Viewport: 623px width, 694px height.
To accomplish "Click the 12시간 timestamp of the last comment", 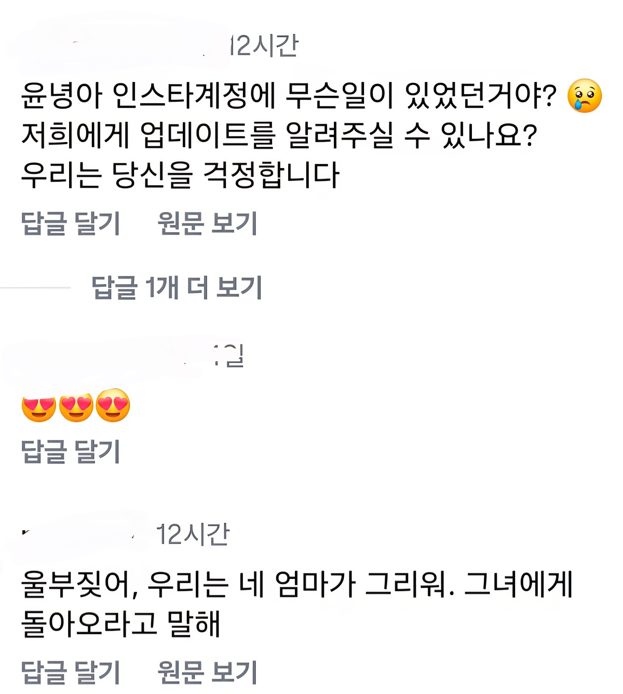I will [x=193, y=534].
